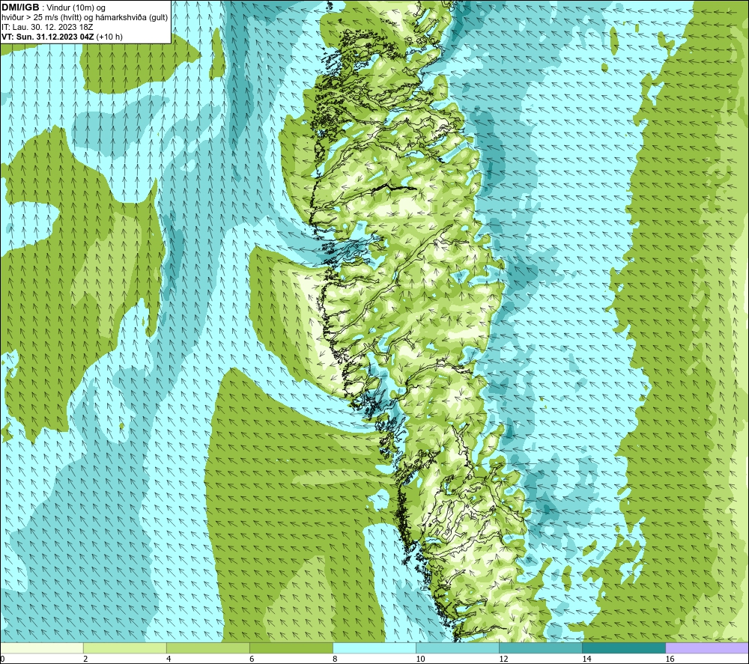Viewport: 749px width, 664px height.
Task: Click the 0–2 m/s legend color swatch
Action: [42, 648]
